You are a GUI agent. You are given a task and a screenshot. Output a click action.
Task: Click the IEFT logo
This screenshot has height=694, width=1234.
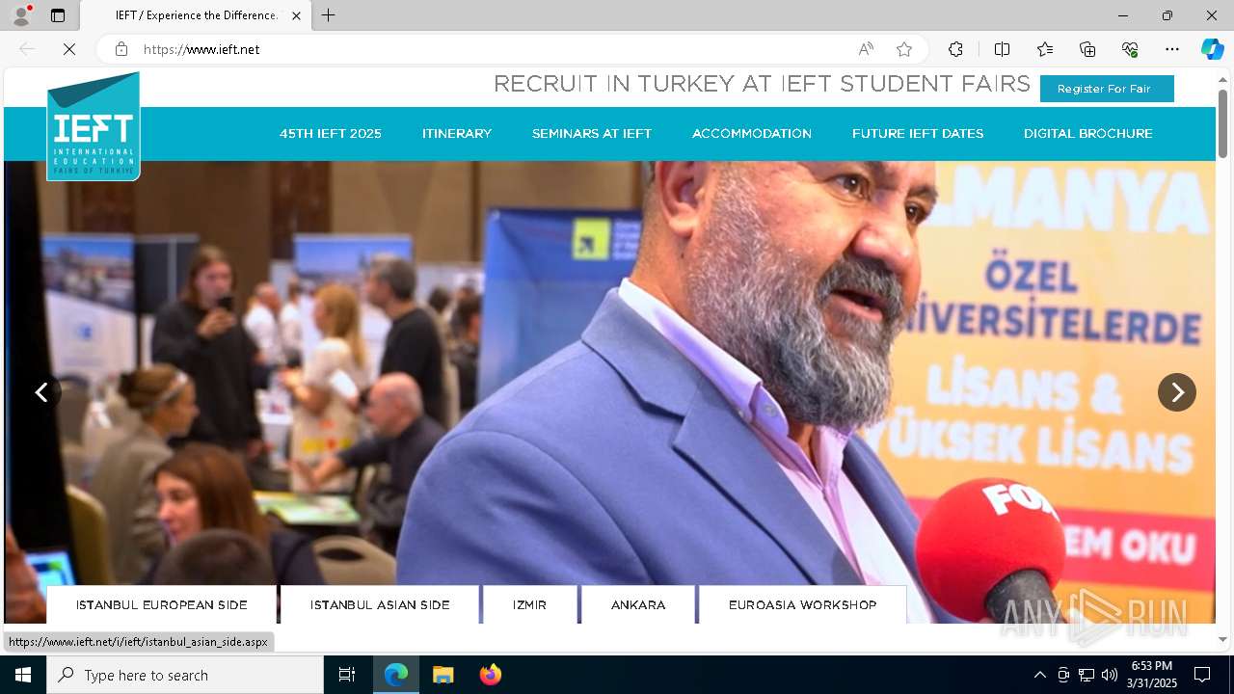94,126
